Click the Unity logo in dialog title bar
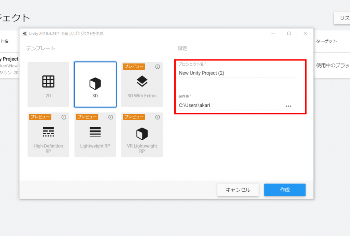This screenshot has height=236, width=350. click(x=25, y=33)
